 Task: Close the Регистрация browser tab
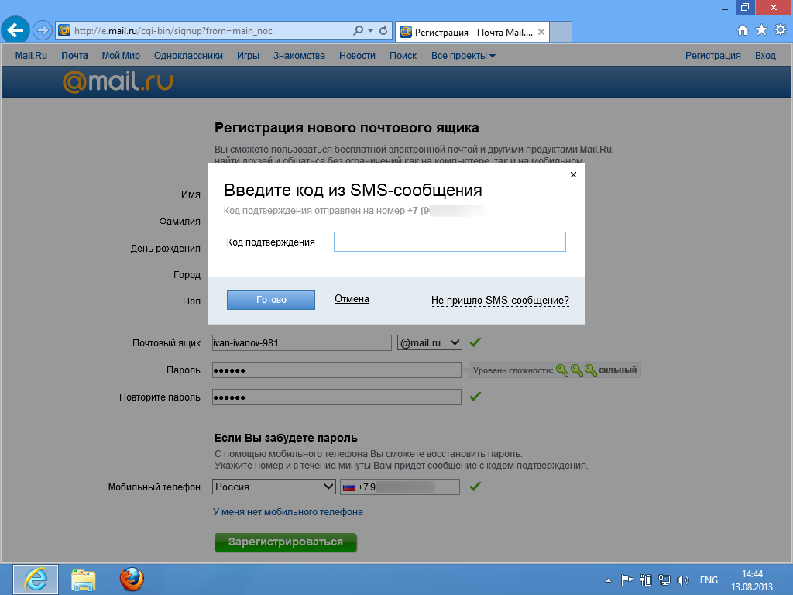point(541,32)
